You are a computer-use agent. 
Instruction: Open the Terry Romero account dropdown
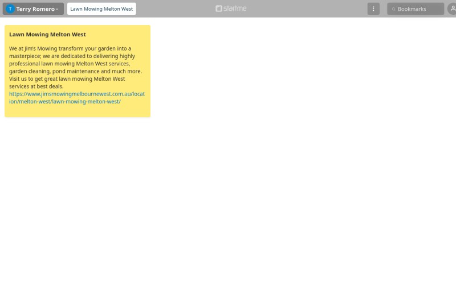[x=33, y=9]
